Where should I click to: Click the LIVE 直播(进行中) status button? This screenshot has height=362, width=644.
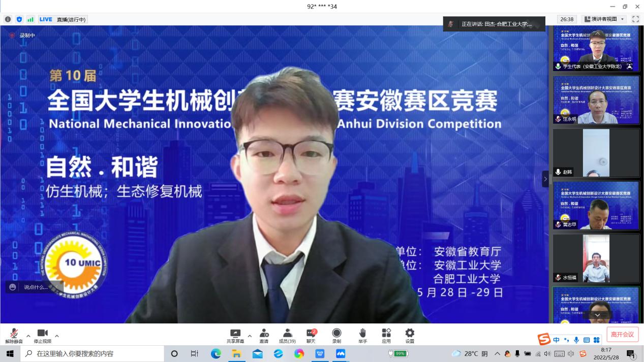point(63,19)
